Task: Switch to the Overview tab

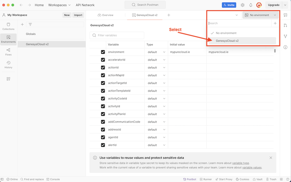Action: point(105,15)
